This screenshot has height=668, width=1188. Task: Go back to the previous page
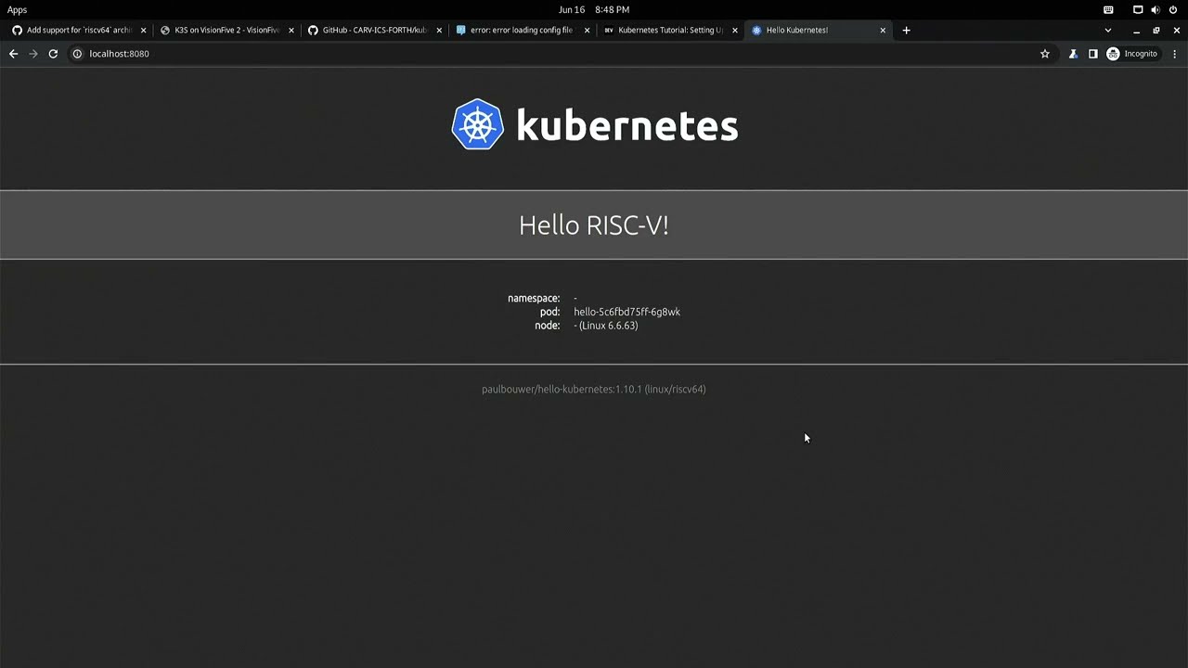(13, 54)
